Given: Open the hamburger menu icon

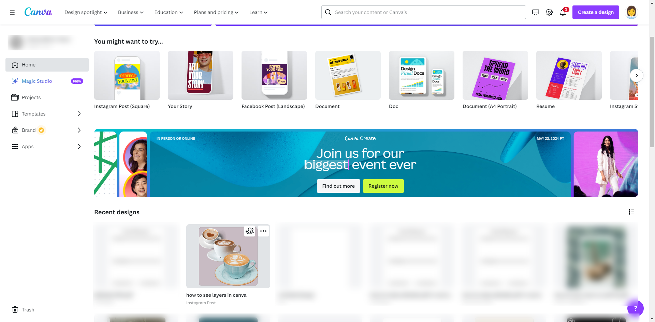Looking at the screenshot, I should coord(12,12).
